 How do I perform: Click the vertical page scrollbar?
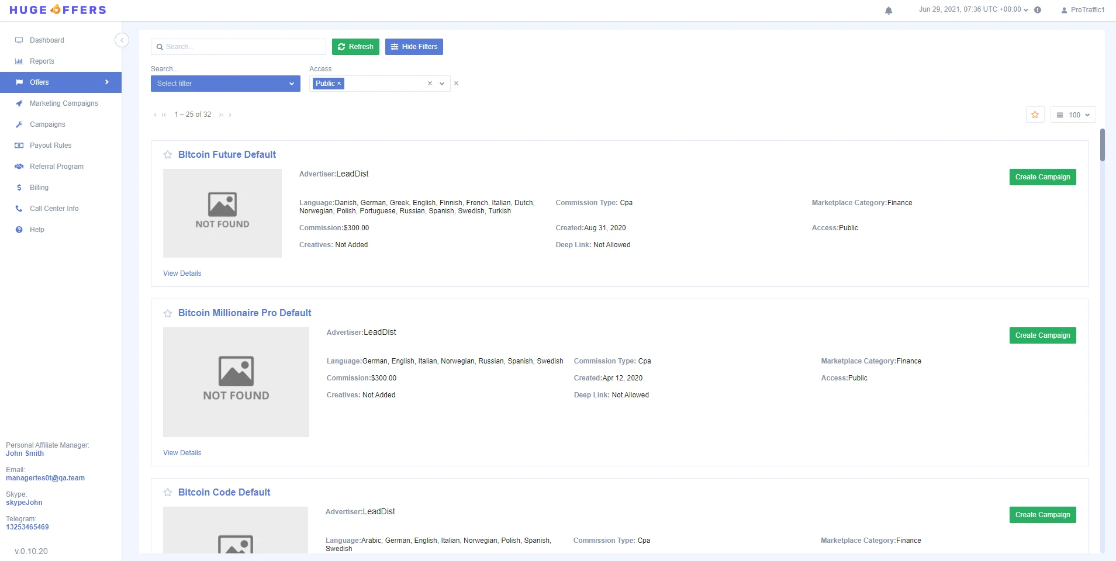pos(1103,145)
